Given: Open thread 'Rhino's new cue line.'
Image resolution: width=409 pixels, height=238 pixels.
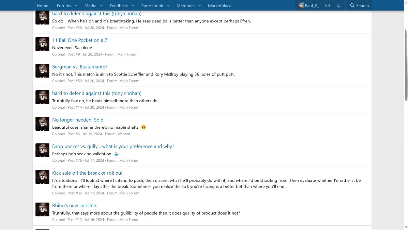Looking at the screenshot, I should [x=75, y=206].
